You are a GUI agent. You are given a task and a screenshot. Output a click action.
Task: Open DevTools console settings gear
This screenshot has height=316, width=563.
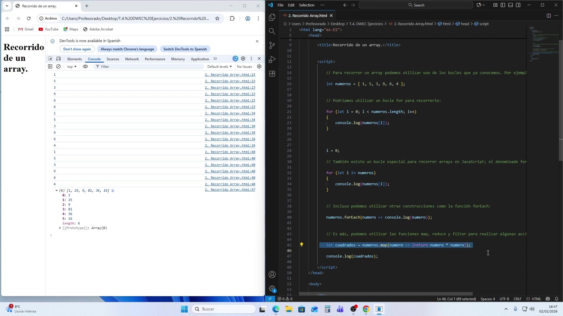click(259, 67)
